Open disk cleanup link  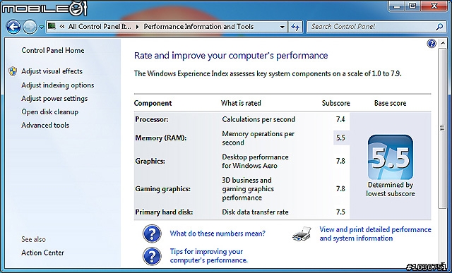pyautogui.click(x=50, y=111)
